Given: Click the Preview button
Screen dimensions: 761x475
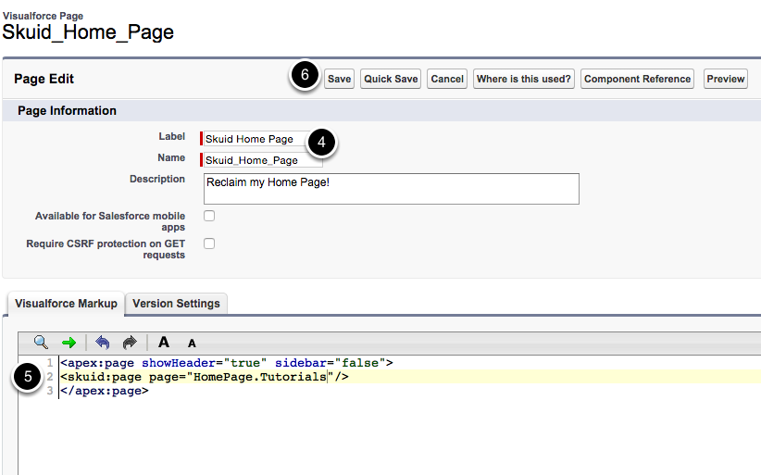Looking at the screenshot, I should coord(725,79).
